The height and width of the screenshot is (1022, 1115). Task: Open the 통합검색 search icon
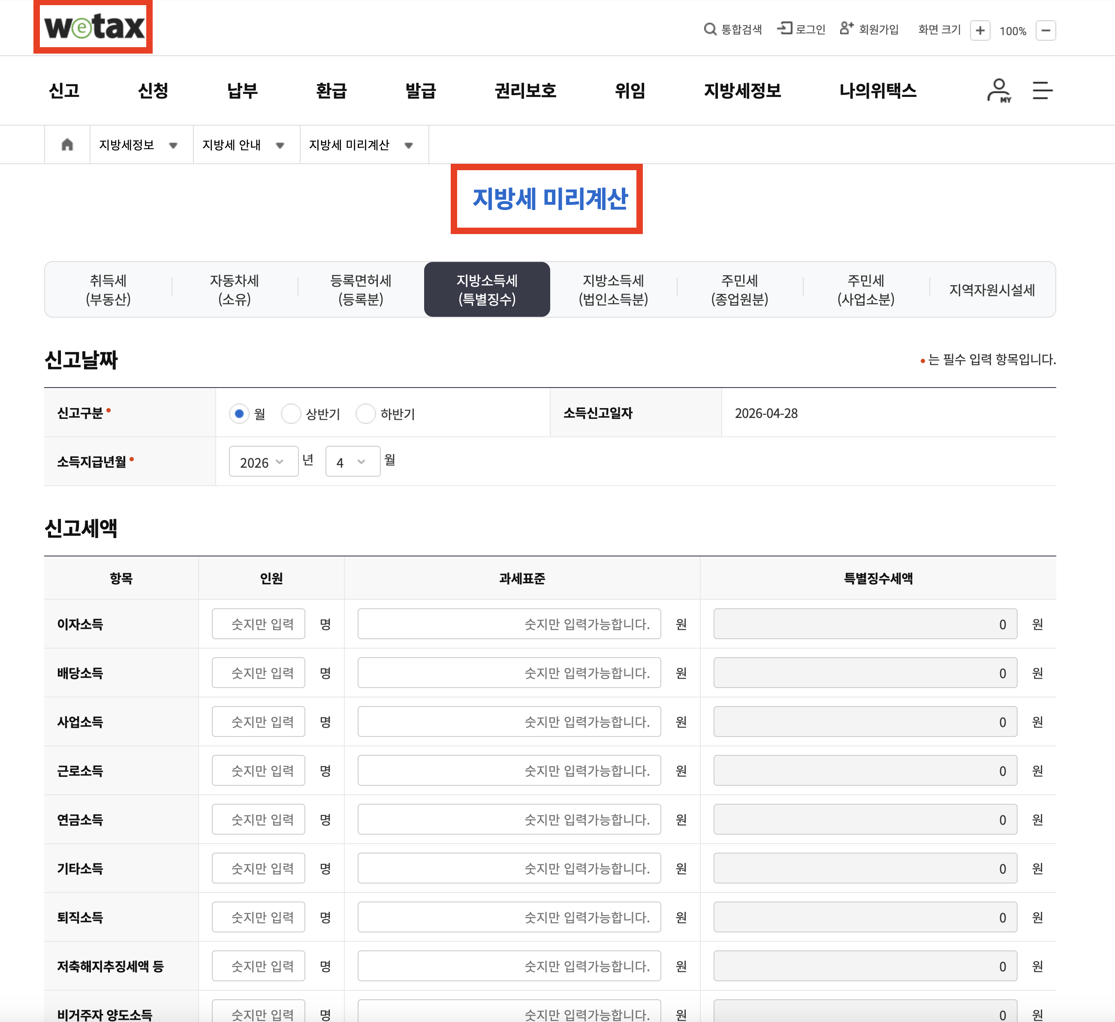point(709,29)
